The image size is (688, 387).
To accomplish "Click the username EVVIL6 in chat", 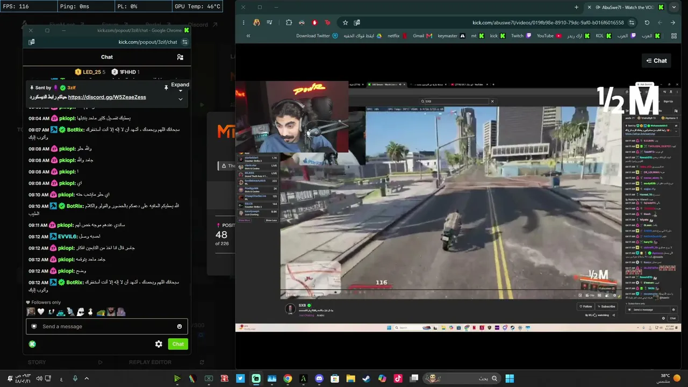I will coord(67,236).
